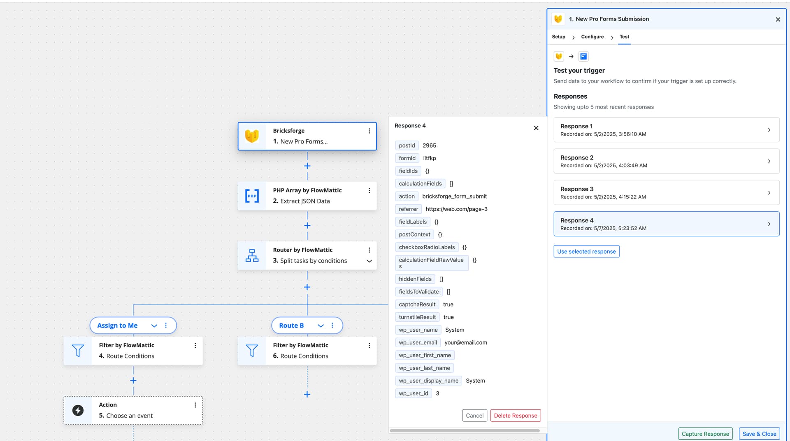Open Response 1 via its chevron
The image size is (790, 441).
(x=769, y=130)
